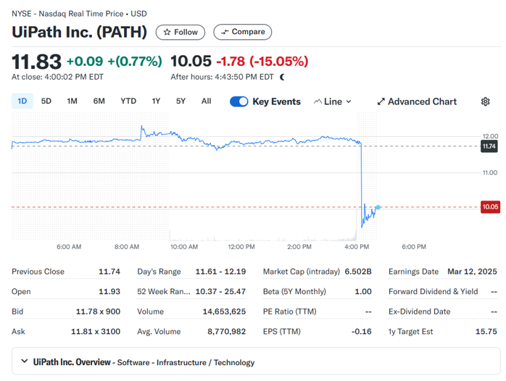Click the after-hours moon icon
Viewport: 506px width, 381px height.
pyautogui.click(x=282, y=77)
